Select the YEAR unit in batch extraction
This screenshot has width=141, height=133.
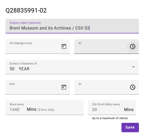pyautogui.click(x=24, y=69)
